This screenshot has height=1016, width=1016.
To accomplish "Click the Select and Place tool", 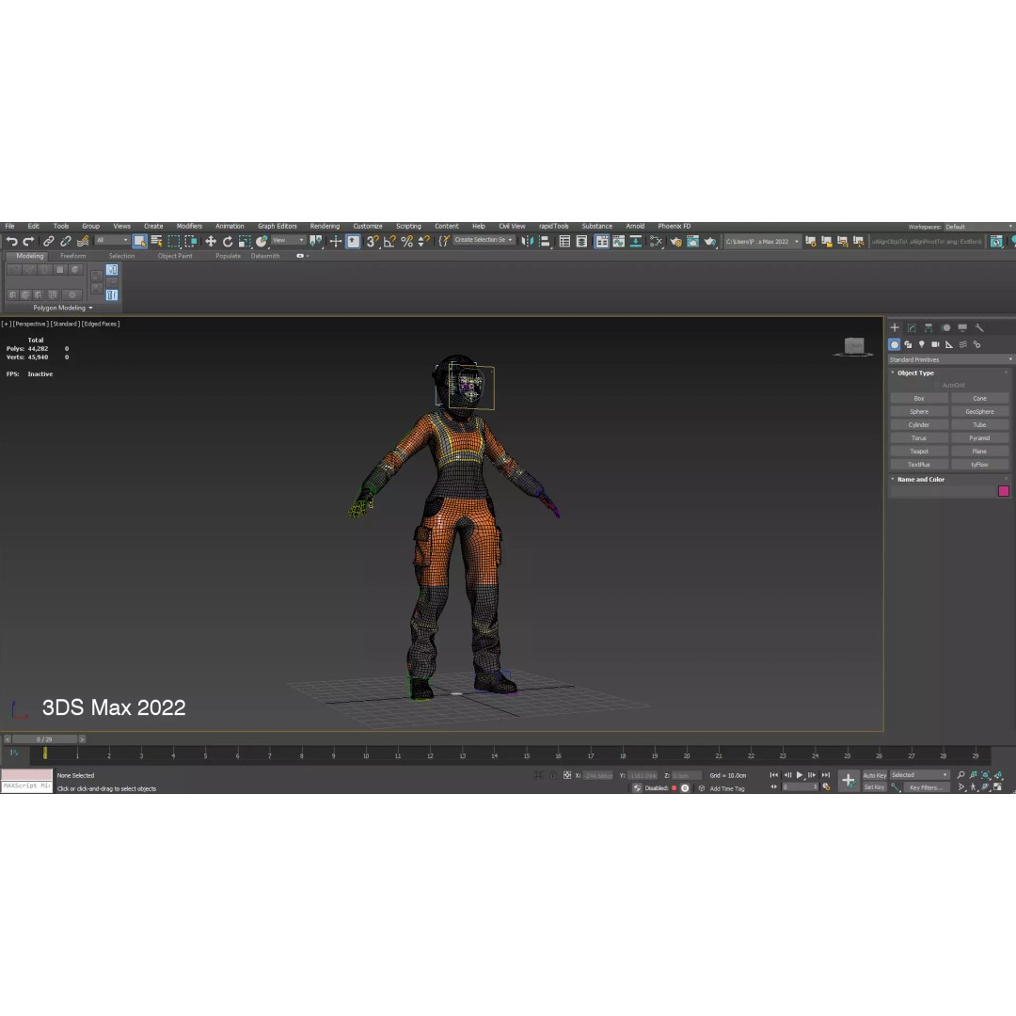I will pos(262,241).
